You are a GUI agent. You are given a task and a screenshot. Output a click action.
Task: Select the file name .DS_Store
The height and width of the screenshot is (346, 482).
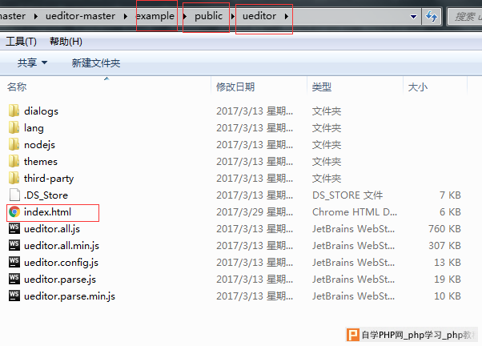coord(46,195)
